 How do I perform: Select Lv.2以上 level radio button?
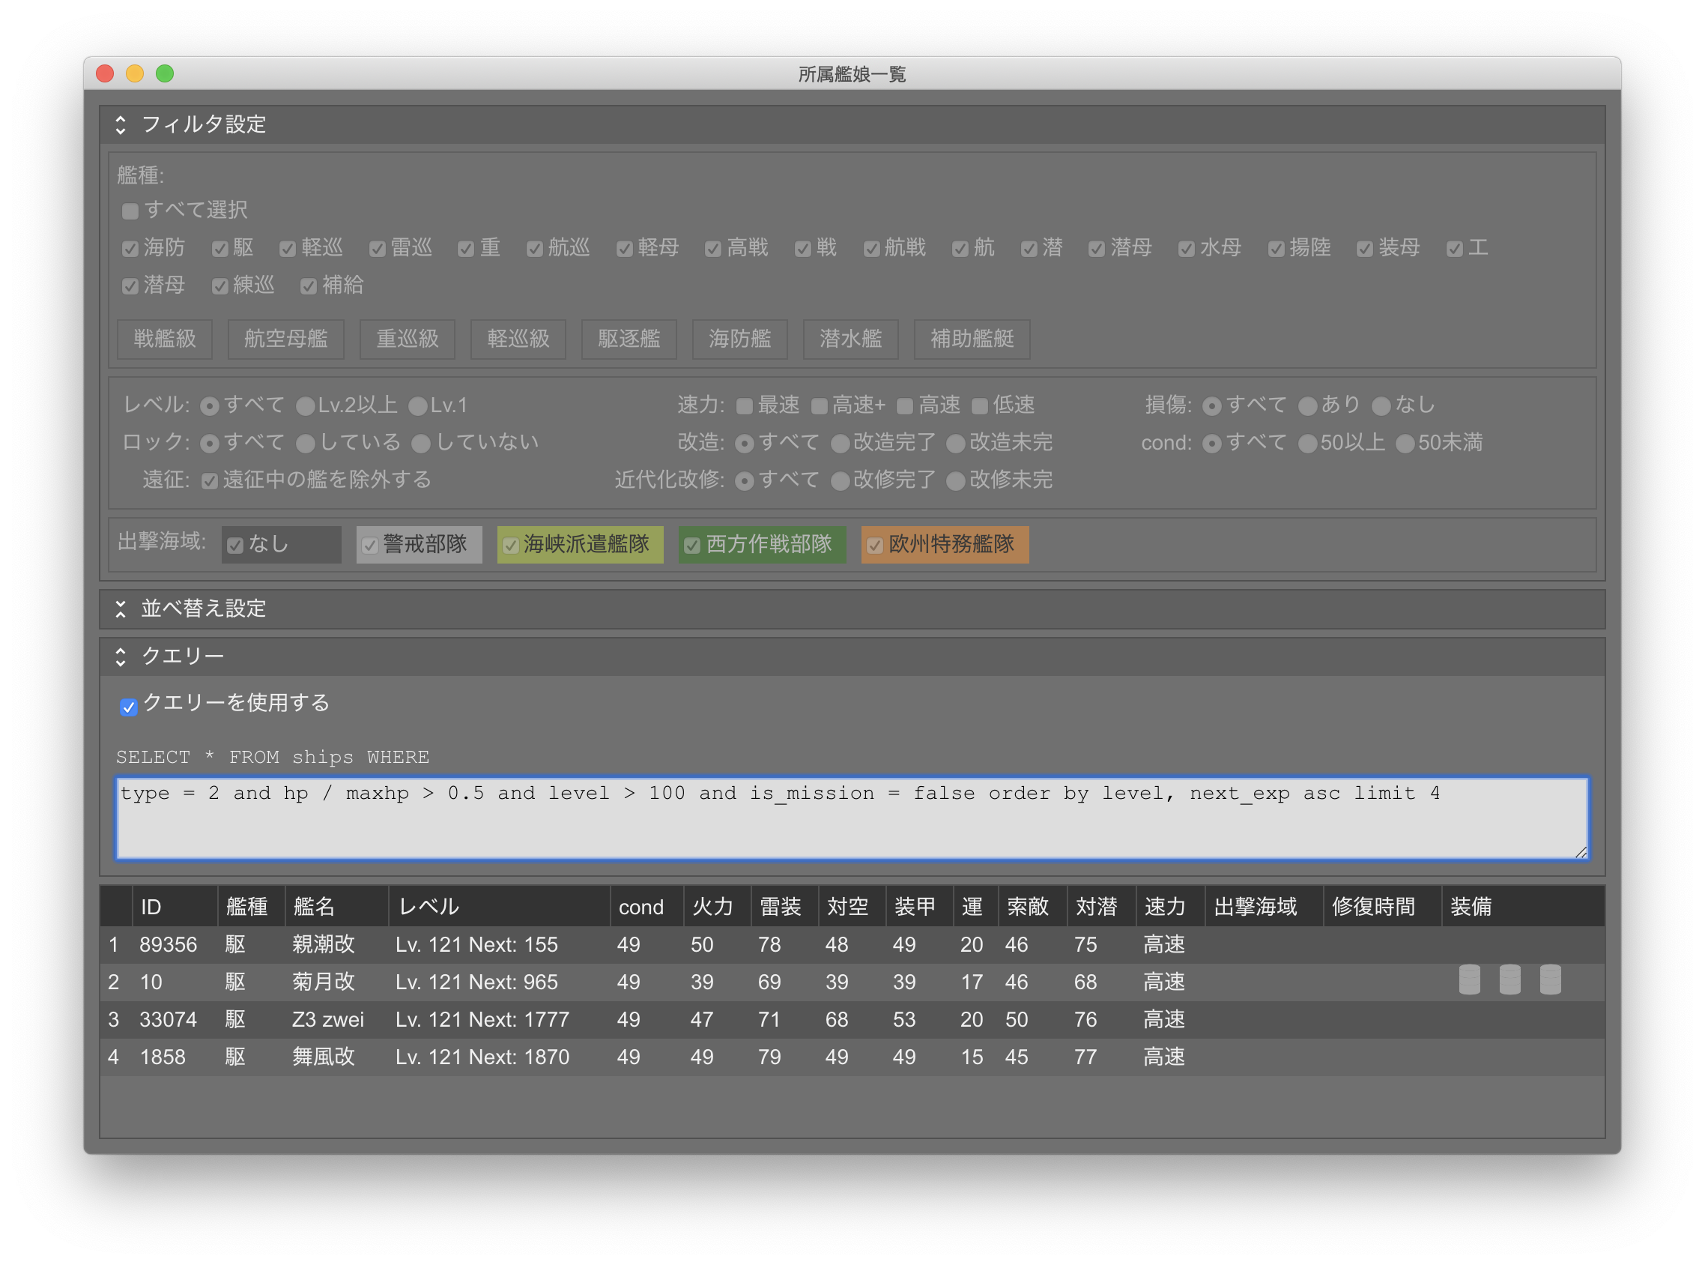pos(305,406)
